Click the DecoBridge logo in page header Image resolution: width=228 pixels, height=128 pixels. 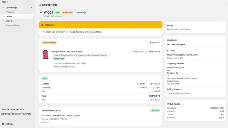click(40, 5)
